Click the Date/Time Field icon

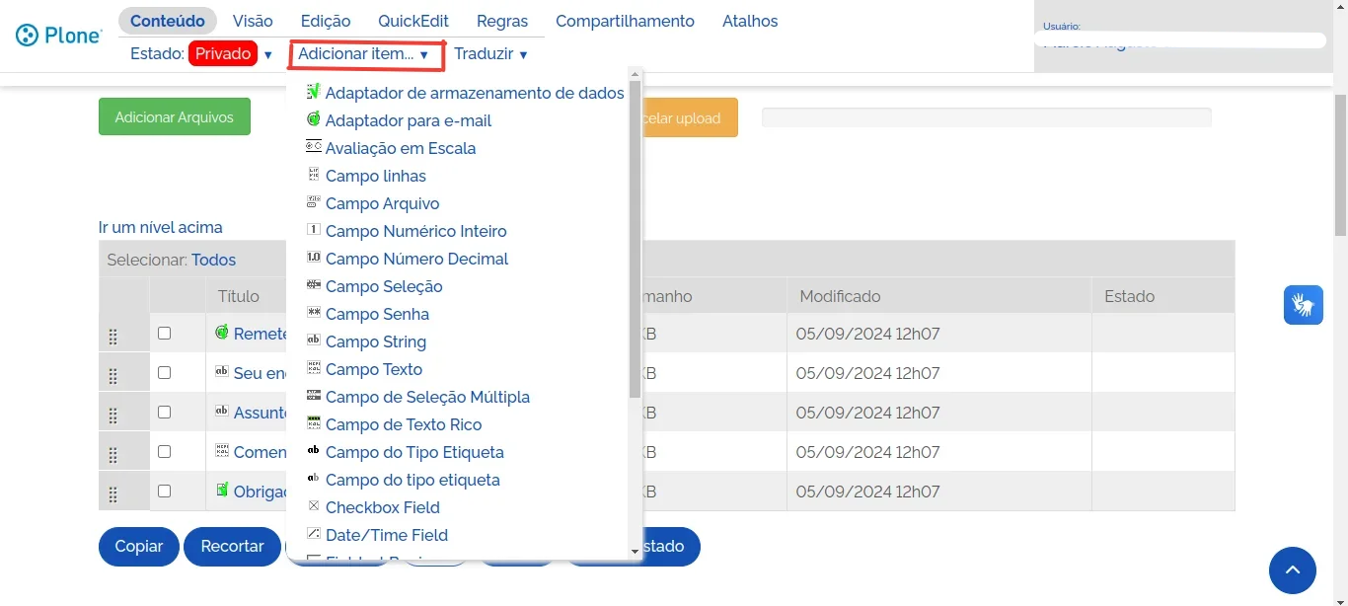click(314, 534)
